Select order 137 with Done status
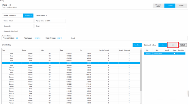The height and width of the screenshot is (106, 189). (x=71, y=61)
